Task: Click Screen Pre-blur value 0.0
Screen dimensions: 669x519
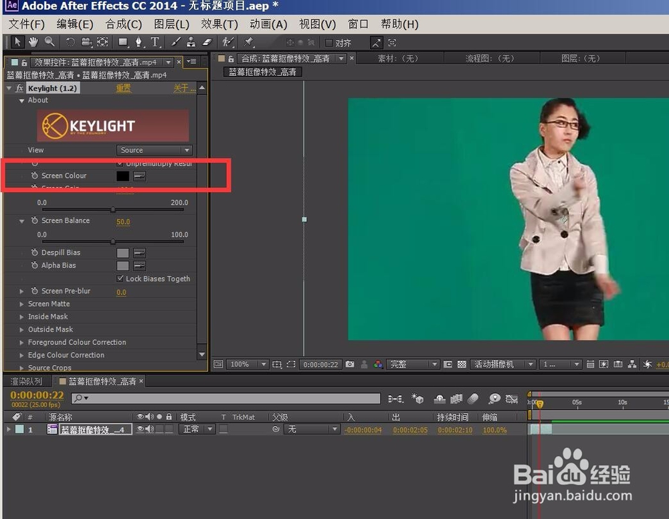Action: coord(121,292)
